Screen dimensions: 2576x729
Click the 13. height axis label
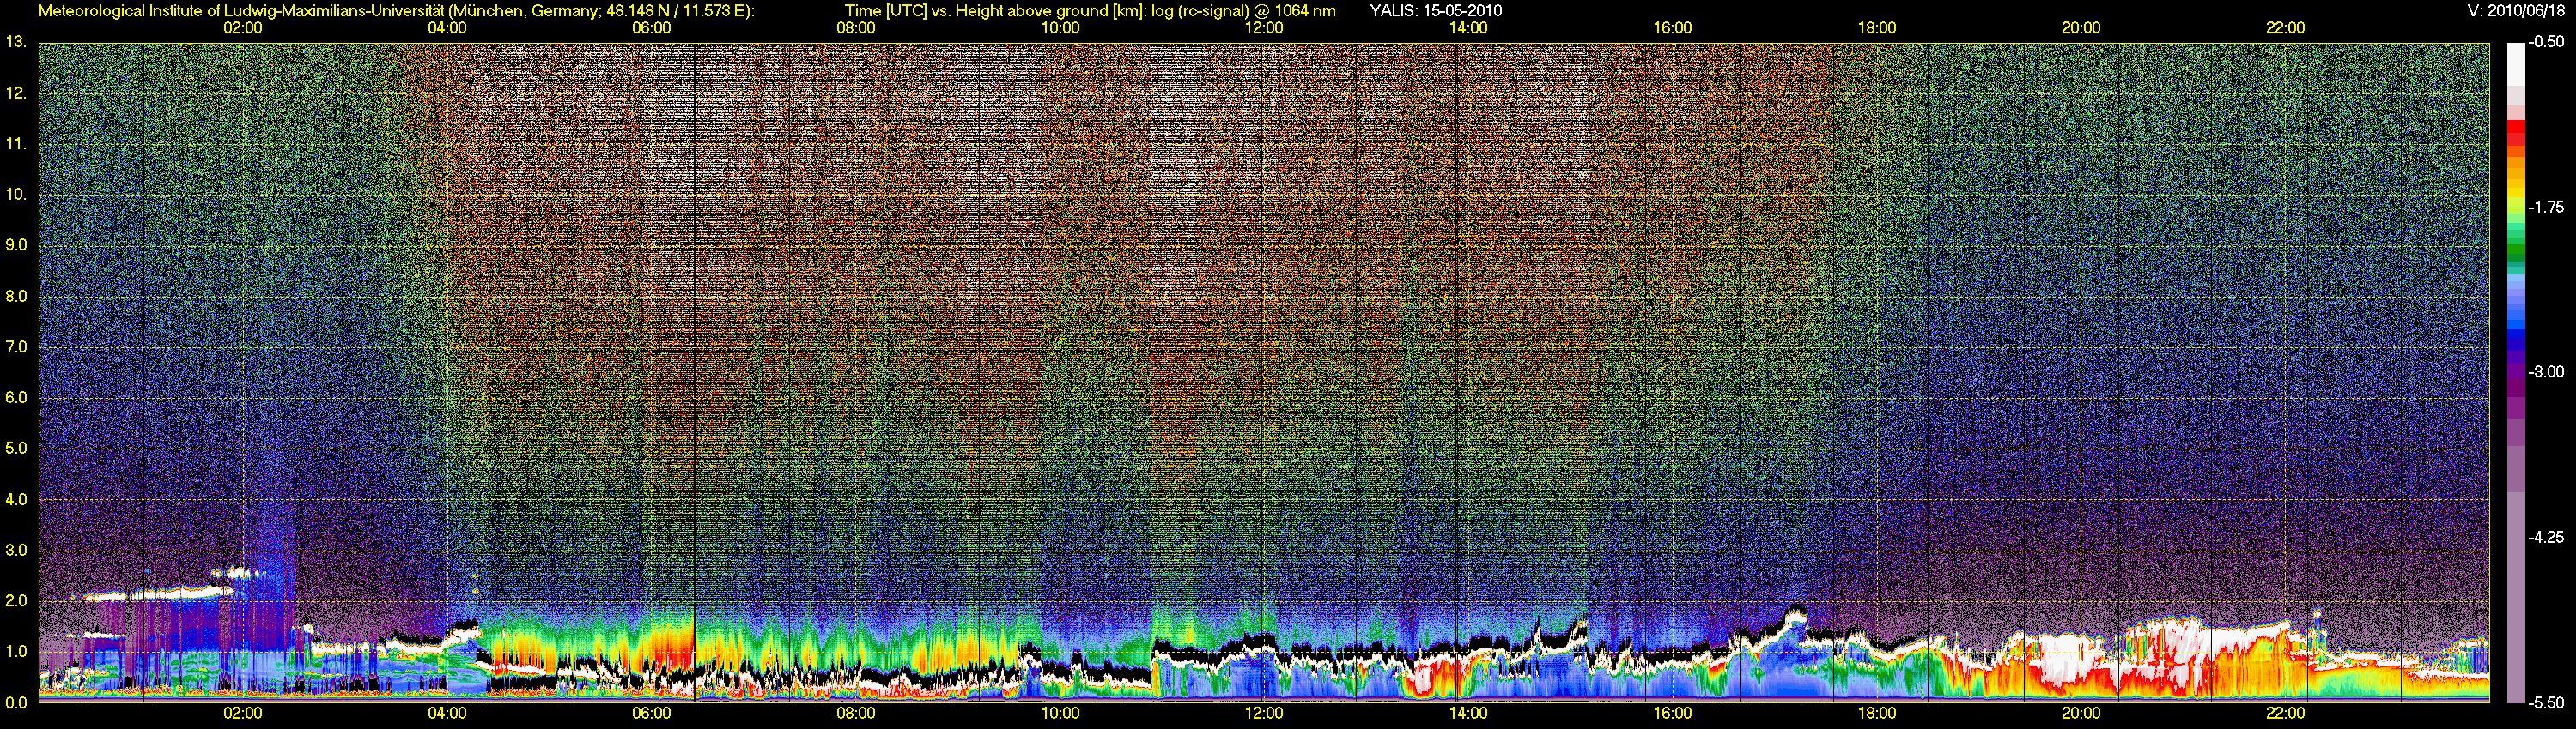click(x=15, y=42)
